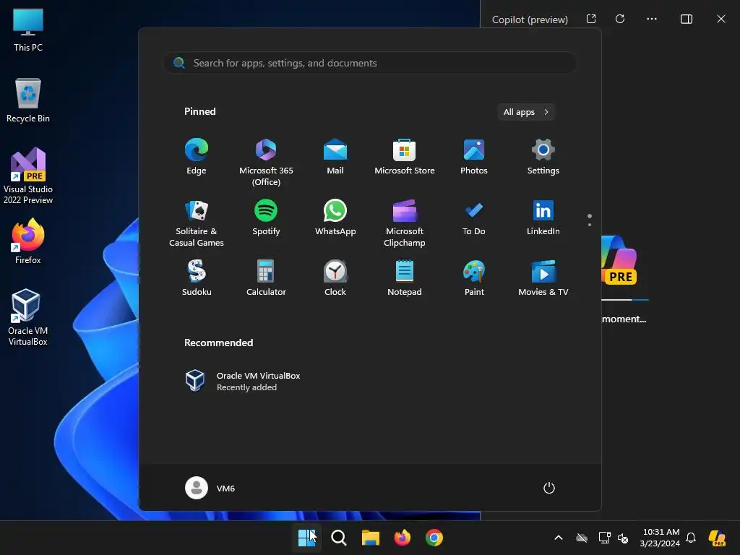Open Copilot link in new window
The height and width of the screenshot is (555, 740).
click(x=591, y=19)
